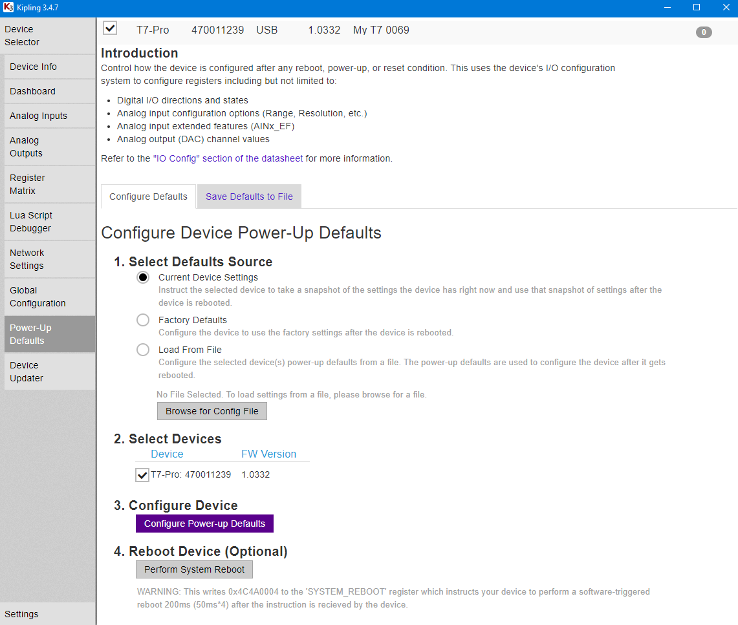Toggle the T7-Pro device checkbox in header
738x625 pixels.
(x=111, y=28)
